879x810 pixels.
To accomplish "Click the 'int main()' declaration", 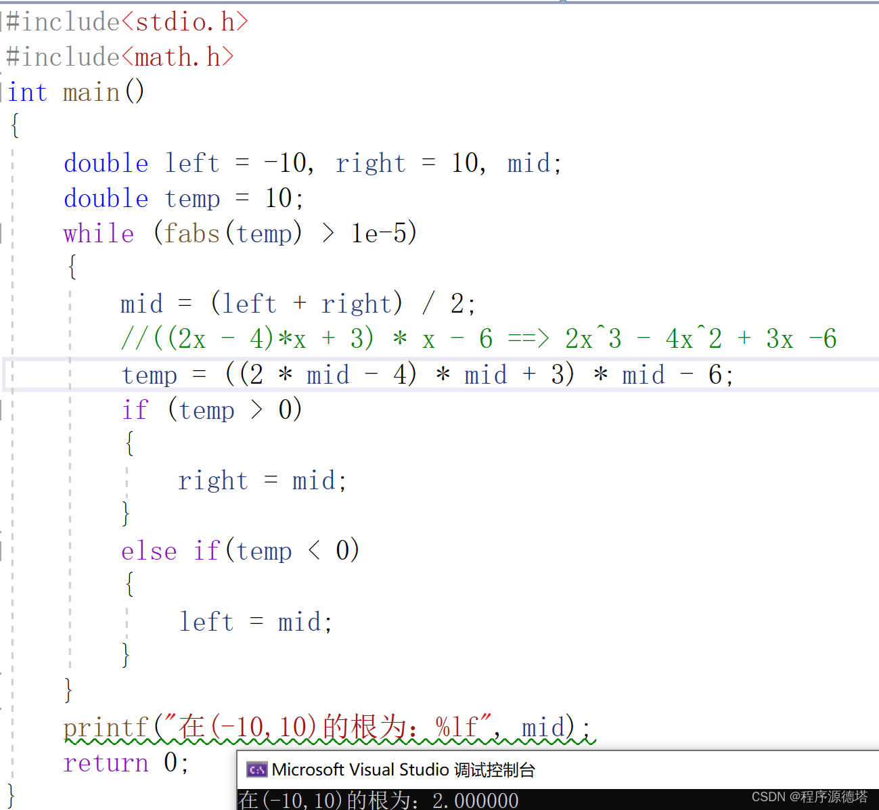I will click(76, 92).
